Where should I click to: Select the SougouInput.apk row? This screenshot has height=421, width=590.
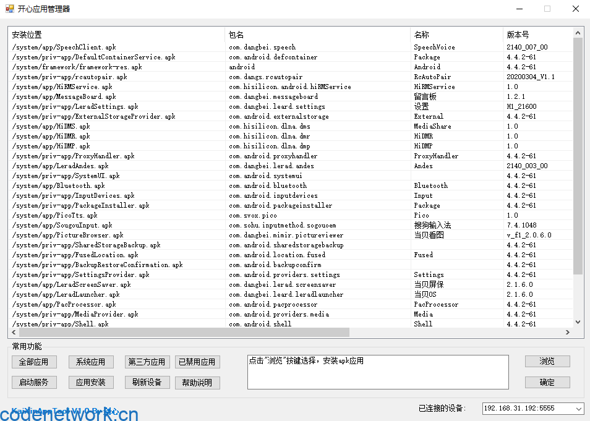coord(62,225)
